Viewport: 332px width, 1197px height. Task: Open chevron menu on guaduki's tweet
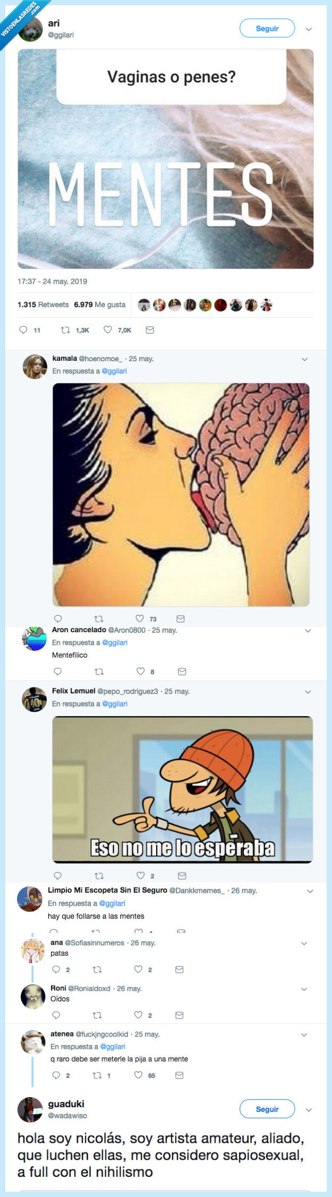pos(309,1109)
